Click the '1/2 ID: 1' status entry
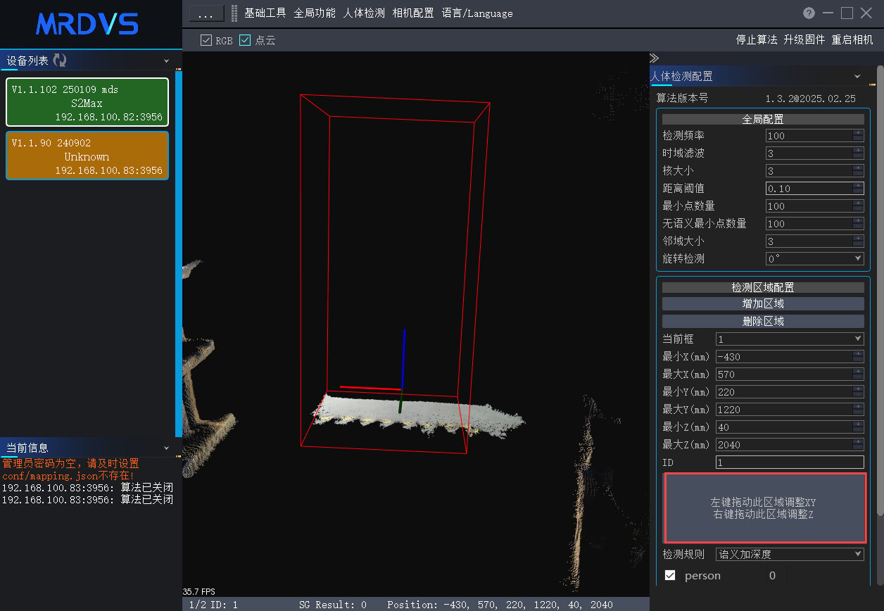Screen dimensions: 884x611 tap(213, 605)
